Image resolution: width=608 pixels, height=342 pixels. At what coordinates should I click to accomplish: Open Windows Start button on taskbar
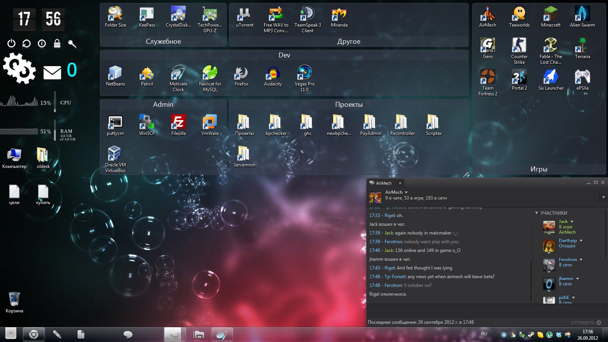(11, 334)
